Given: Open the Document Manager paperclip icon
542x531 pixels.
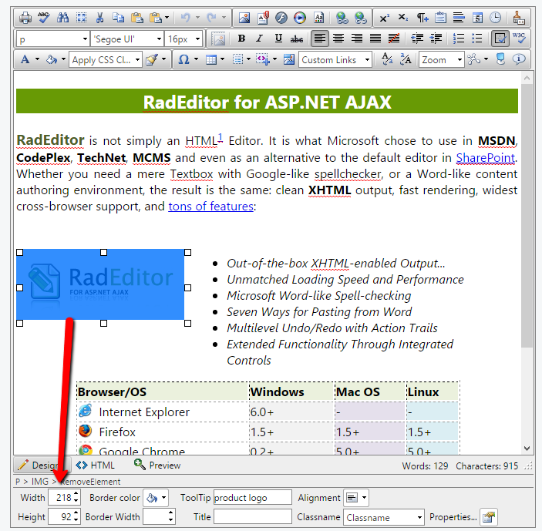Looking at the screenshot, I should (x=263, y=18).
